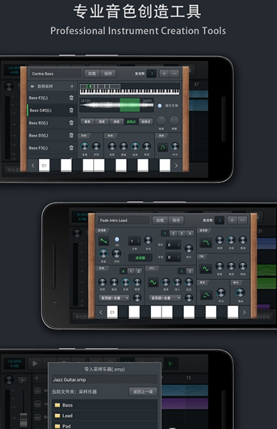Add a new audio sample with the plus next to 音频采样
The height and width of the screenshot is (429, 277).
click(72, 86)
